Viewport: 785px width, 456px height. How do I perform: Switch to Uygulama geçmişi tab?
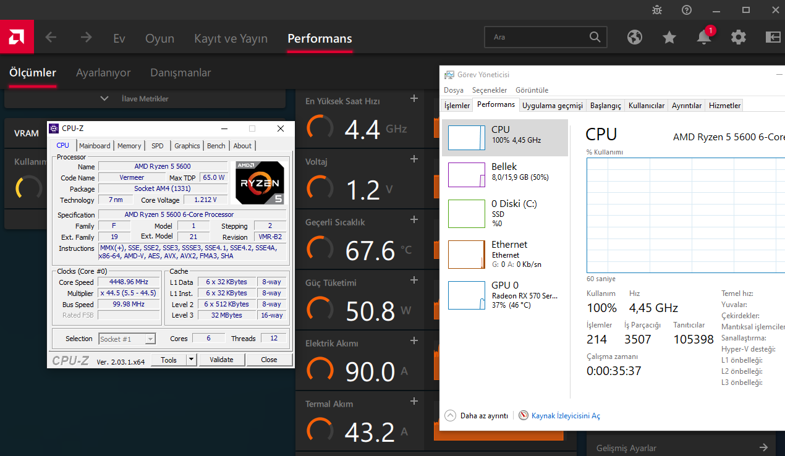tap(553, 106)
